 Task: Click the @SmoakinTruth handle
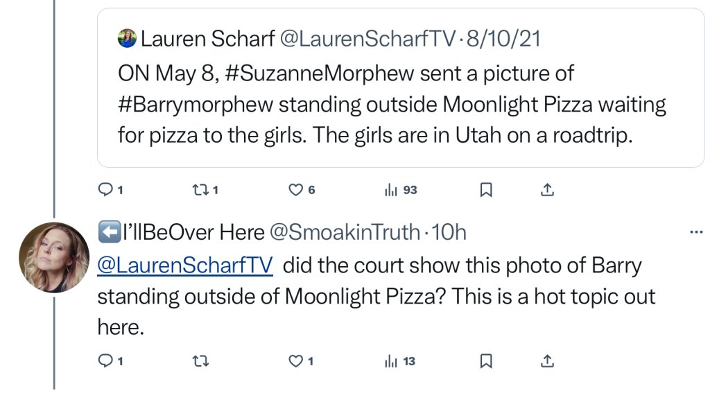[x=343, y=233]
